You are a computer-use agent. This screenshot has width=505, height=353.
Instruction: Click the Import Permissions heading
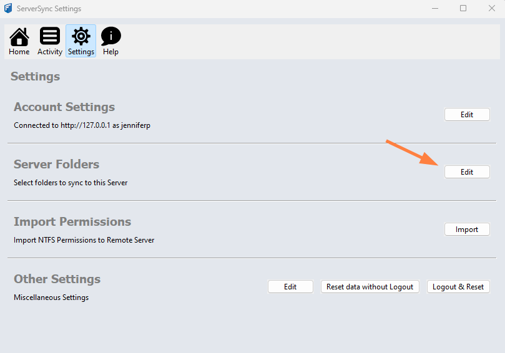pos(72,222)
